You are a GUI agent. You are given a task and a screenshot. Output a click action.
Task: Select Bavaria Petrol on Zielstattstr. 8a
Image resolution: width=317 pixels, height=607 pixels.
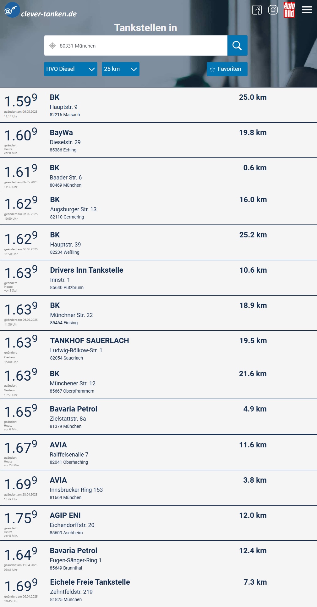point(126,417)
